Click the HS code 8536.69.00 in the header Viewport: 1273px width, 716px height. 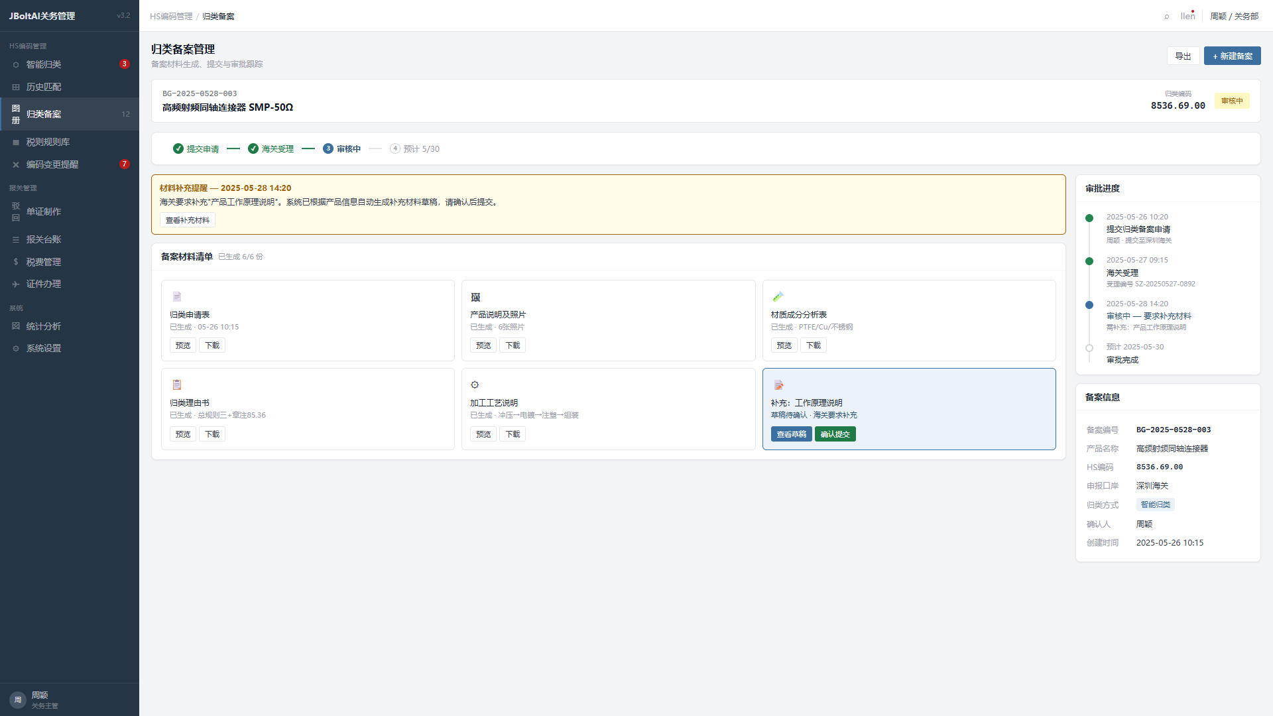1178,106
